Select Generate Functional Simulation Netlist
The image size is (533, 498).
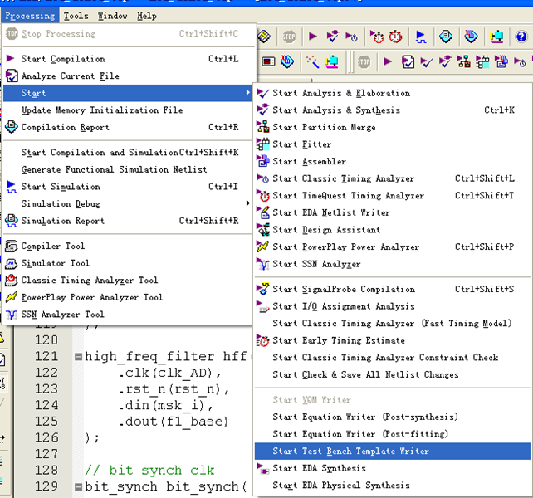coord(128,169)
